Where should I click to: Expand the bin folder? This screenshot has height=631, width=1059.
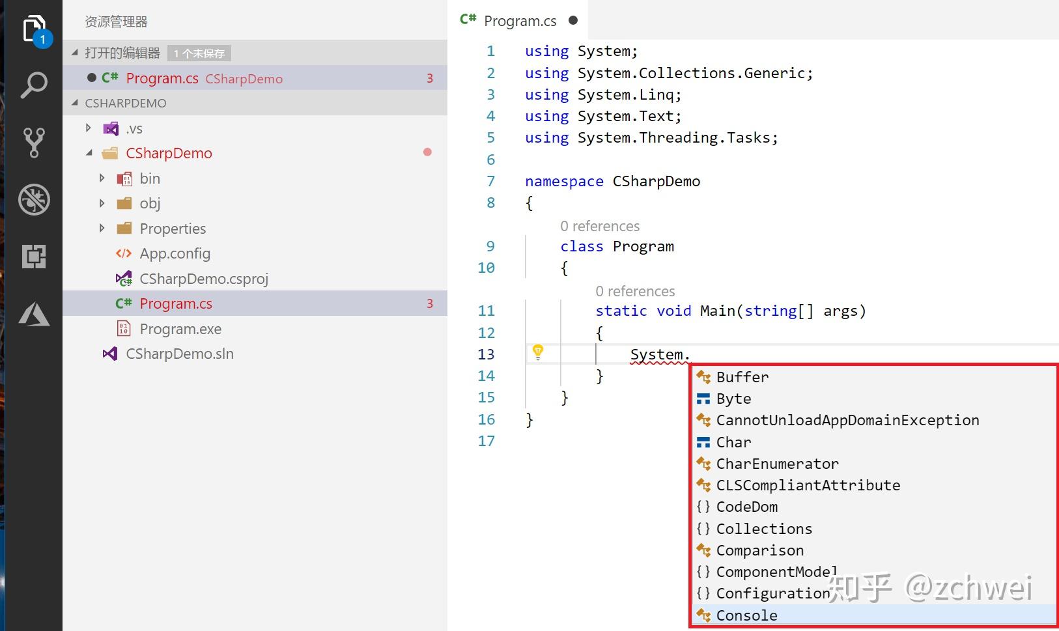coord(102,178)
